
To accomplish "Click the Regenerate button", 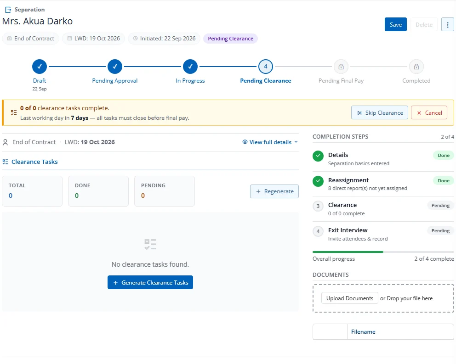I will (x=274, y=191).
